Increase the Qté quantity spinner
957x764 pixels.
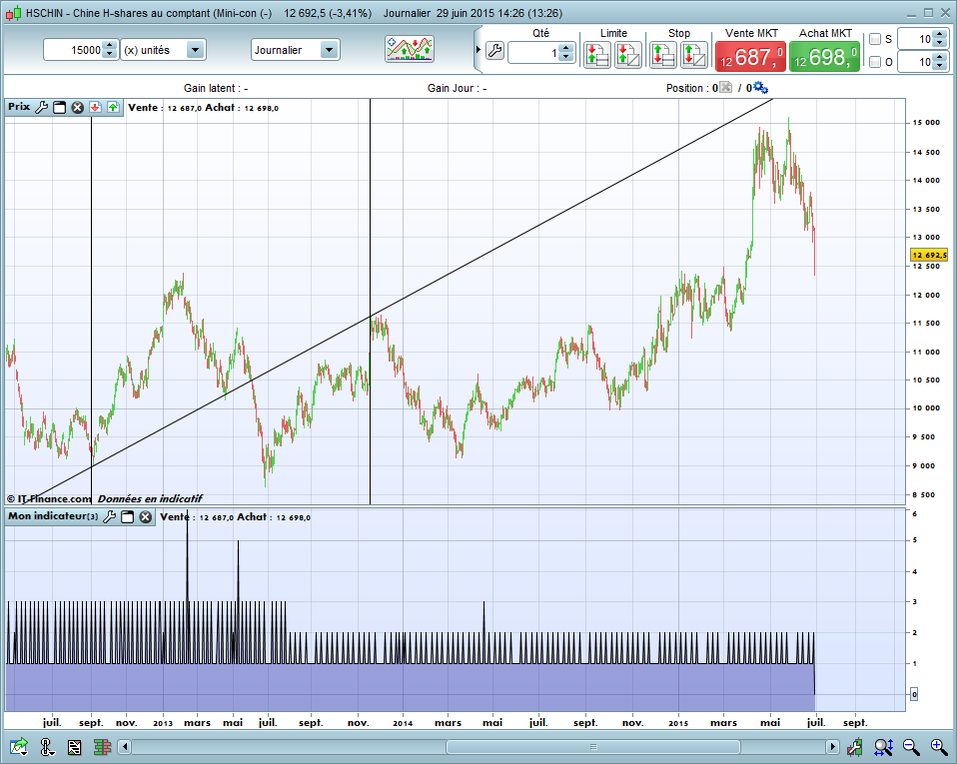[x=565, y=48]
